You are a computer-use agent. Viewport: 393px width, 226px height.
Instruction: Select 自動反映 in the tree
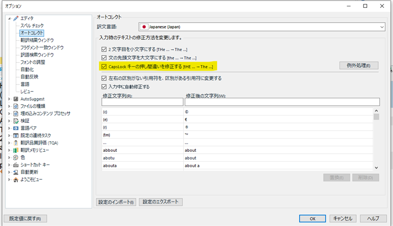29,77
